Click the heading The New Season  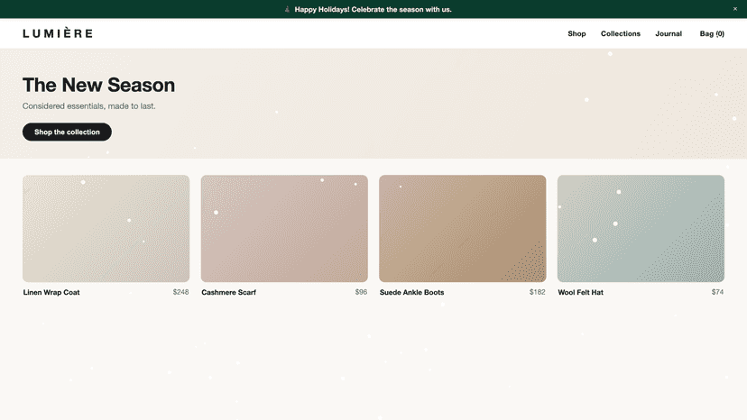pyautogui.click(x=98, y=86)
